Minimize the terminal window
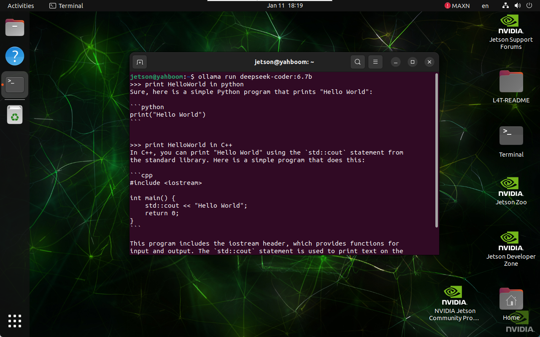This screenshot has width=540, height=337. [x=395, y=62]
